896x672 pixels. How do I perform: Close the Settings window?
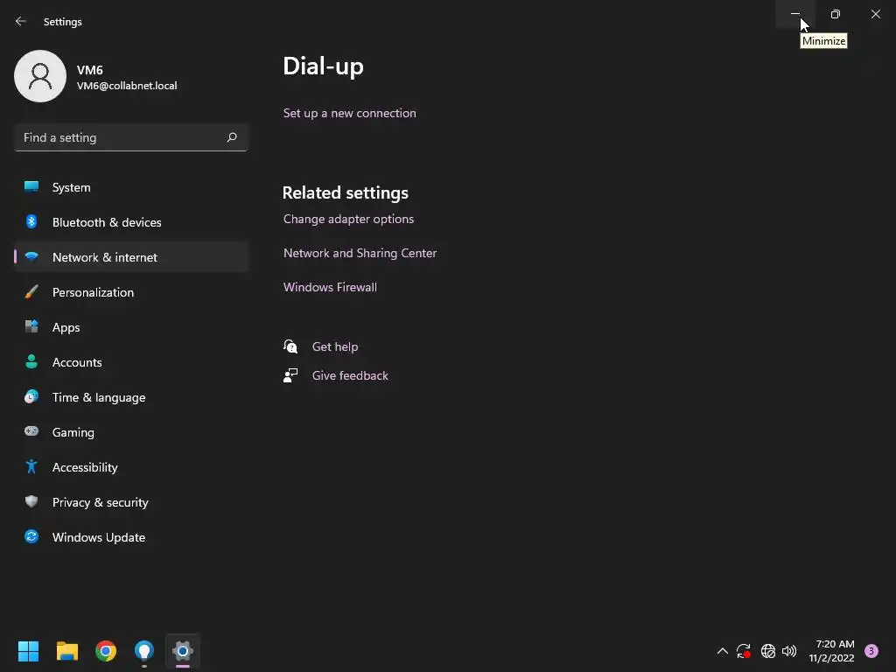click(875, 14)
